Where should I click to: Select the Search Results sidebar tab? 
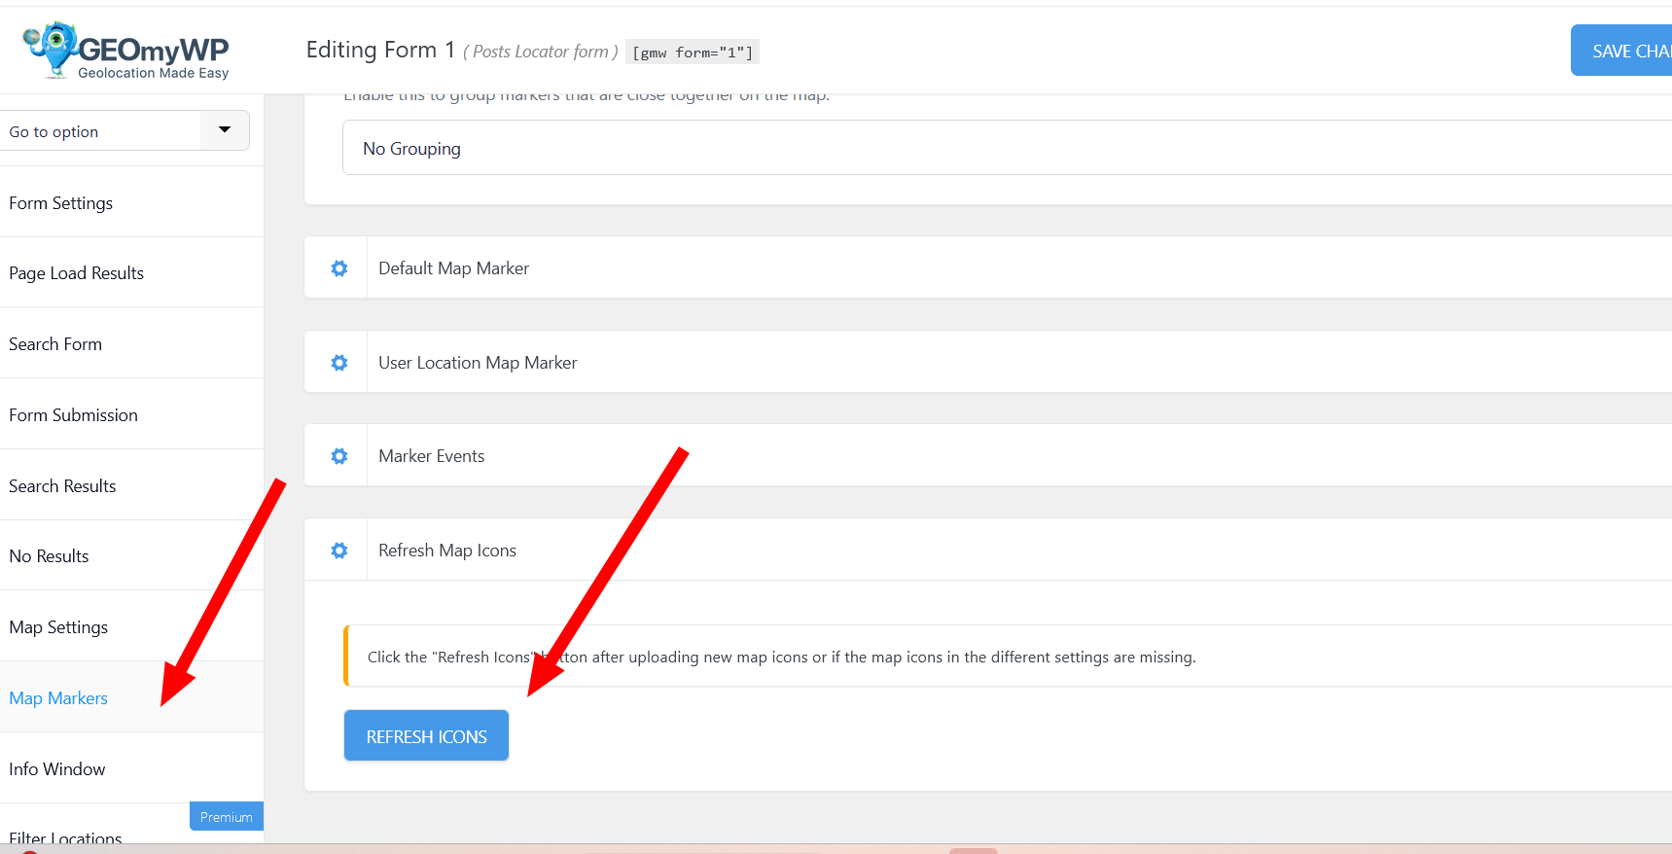point(62,486)
